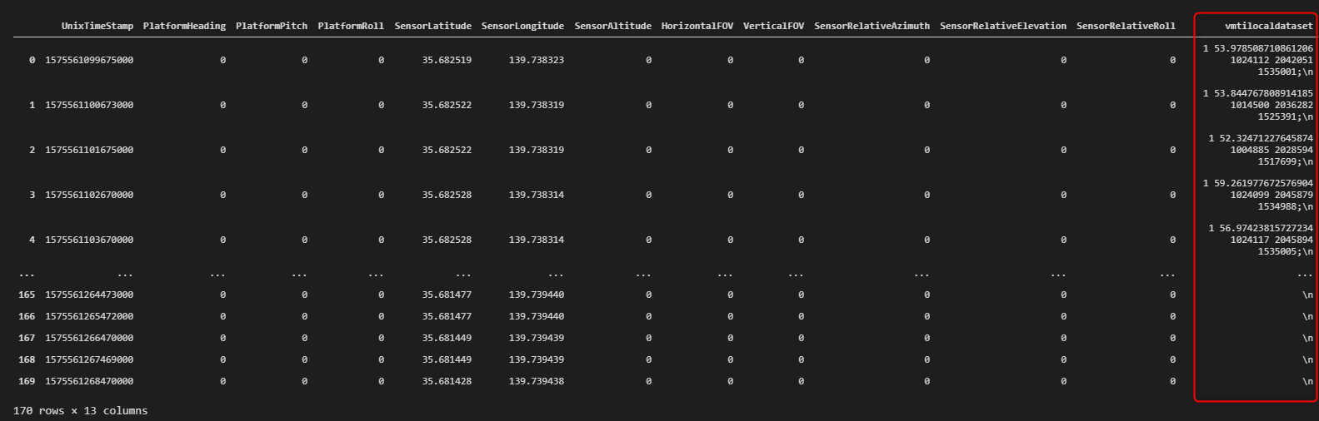Click vmtilocaldataset value starting 53.978508710861206
The image size is (1319, 421).
point(1258,60)
